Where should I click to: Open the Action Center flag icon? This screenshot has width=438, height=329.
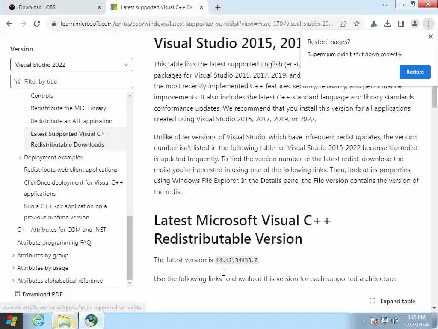374,321
